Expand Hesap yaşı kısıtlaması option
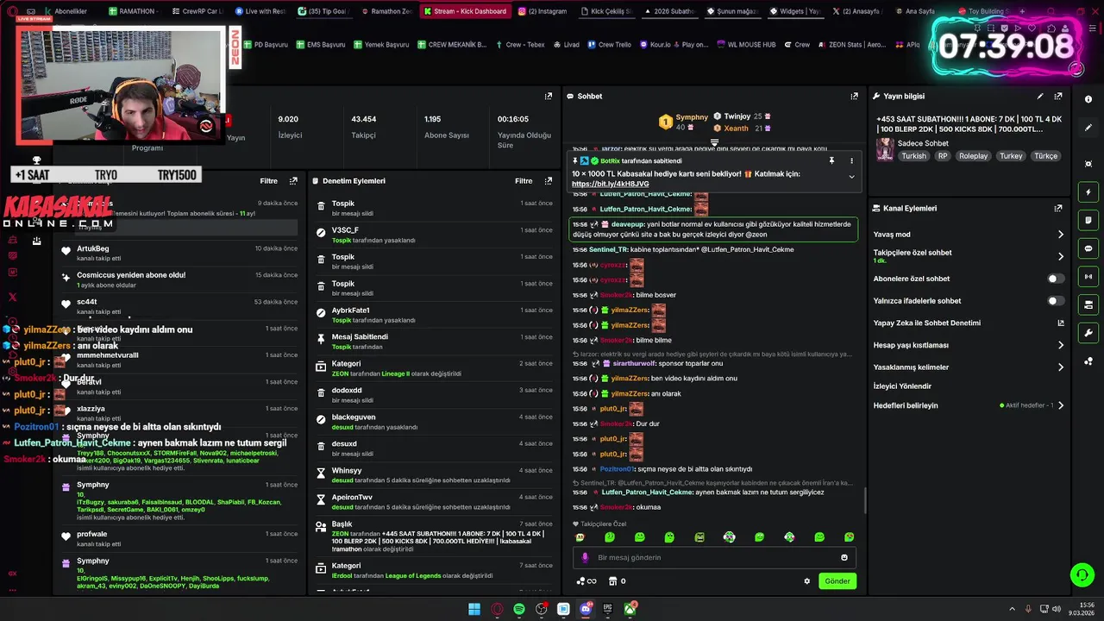The image size is (1104, 621). [x=1060, y=345]
